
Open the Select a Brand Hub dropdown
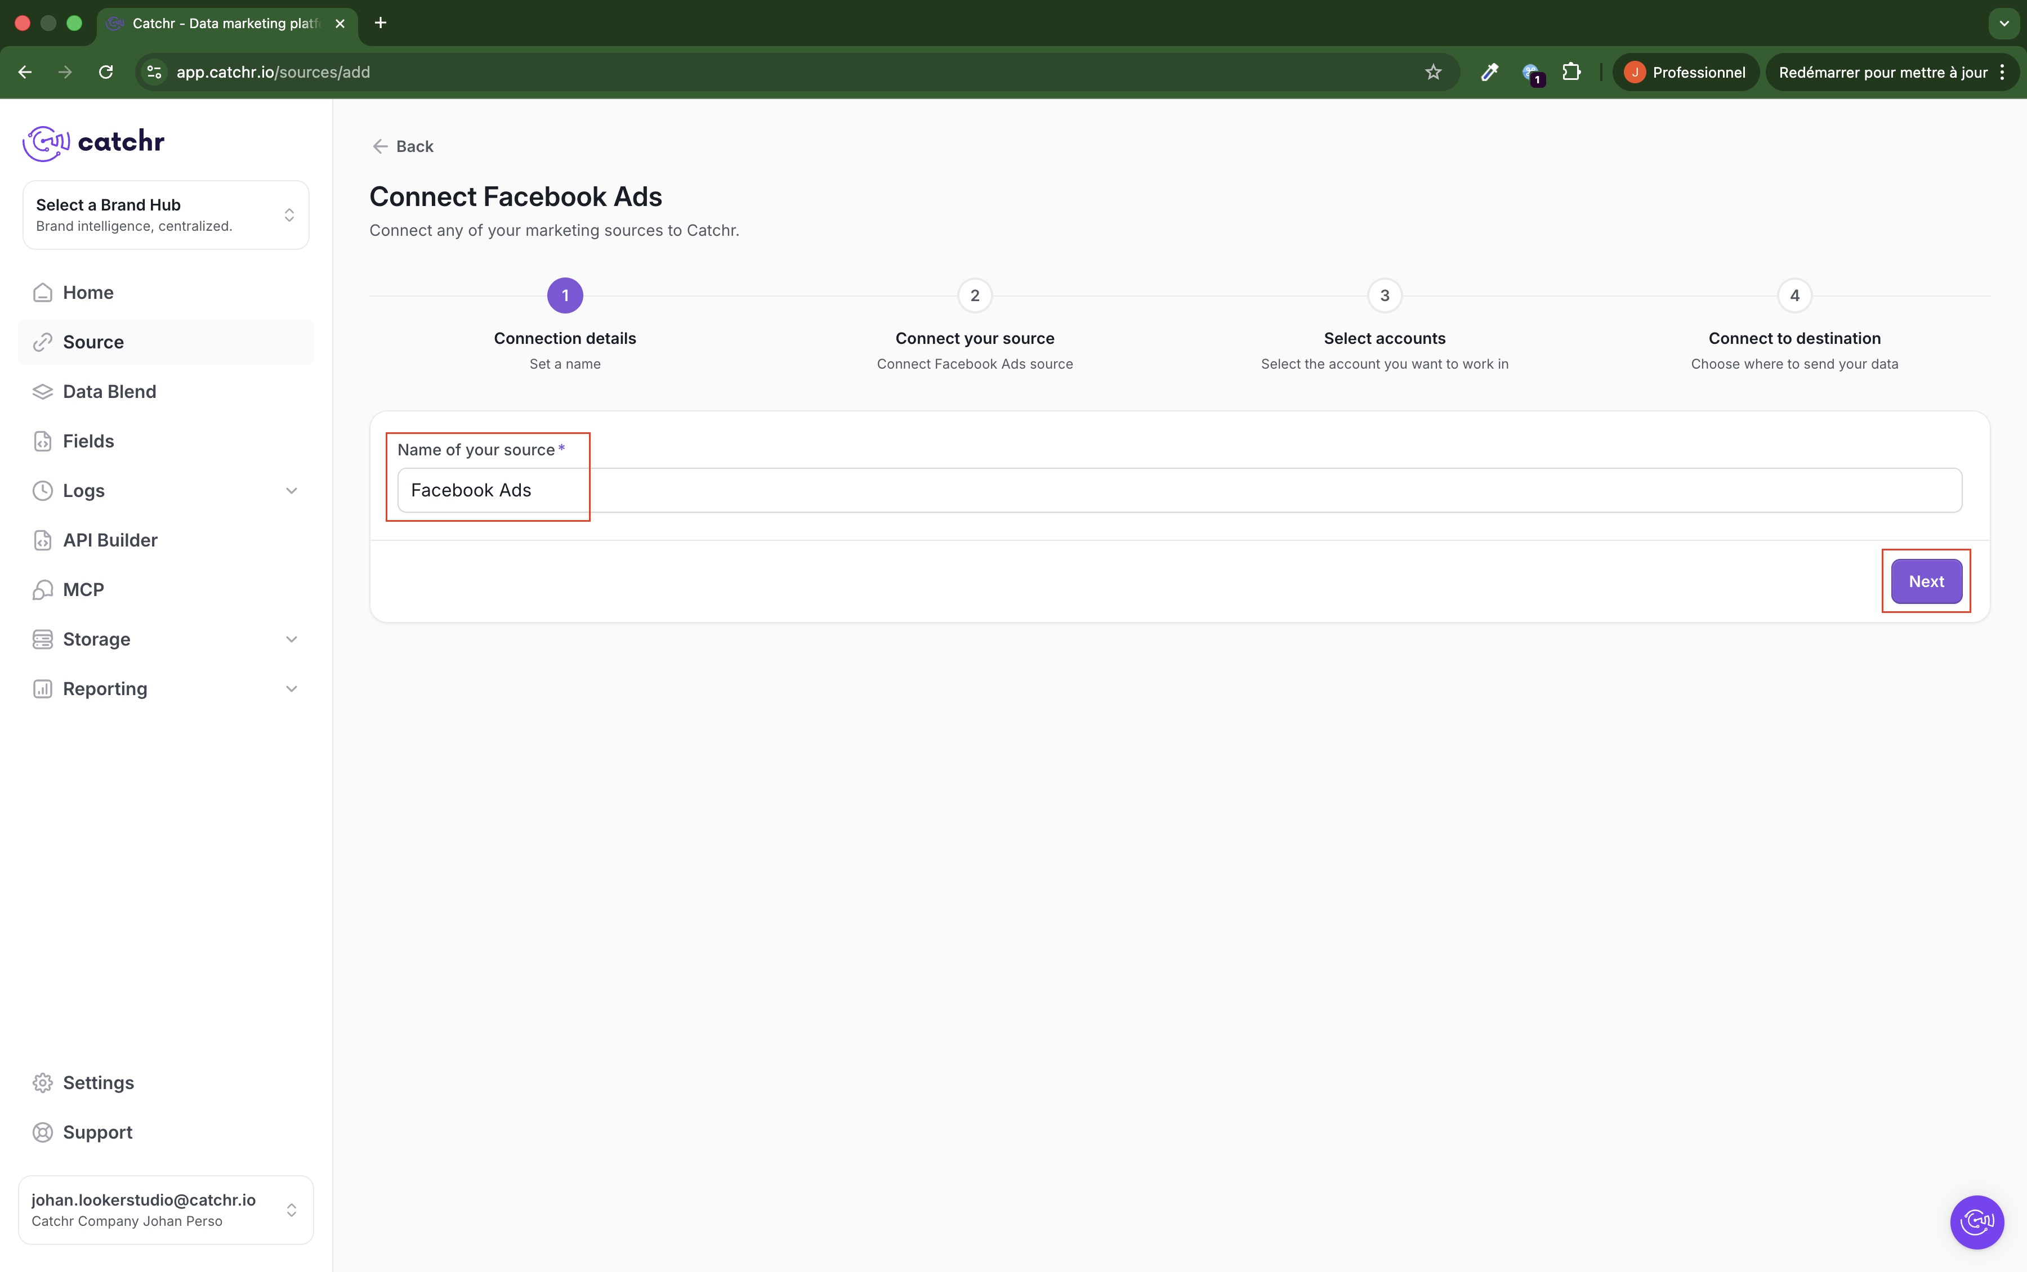tap(166, 216)
